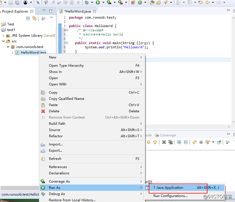
Task: Toggle the fold marker on line 7 main method
Action: click(67, 43)
